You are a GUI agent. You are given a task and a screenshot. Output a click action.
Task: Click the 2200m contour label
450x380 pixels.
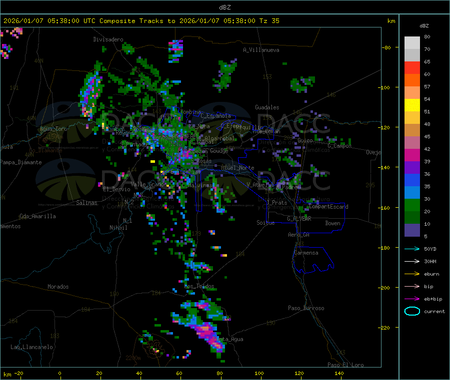click(x=133, y=358)
